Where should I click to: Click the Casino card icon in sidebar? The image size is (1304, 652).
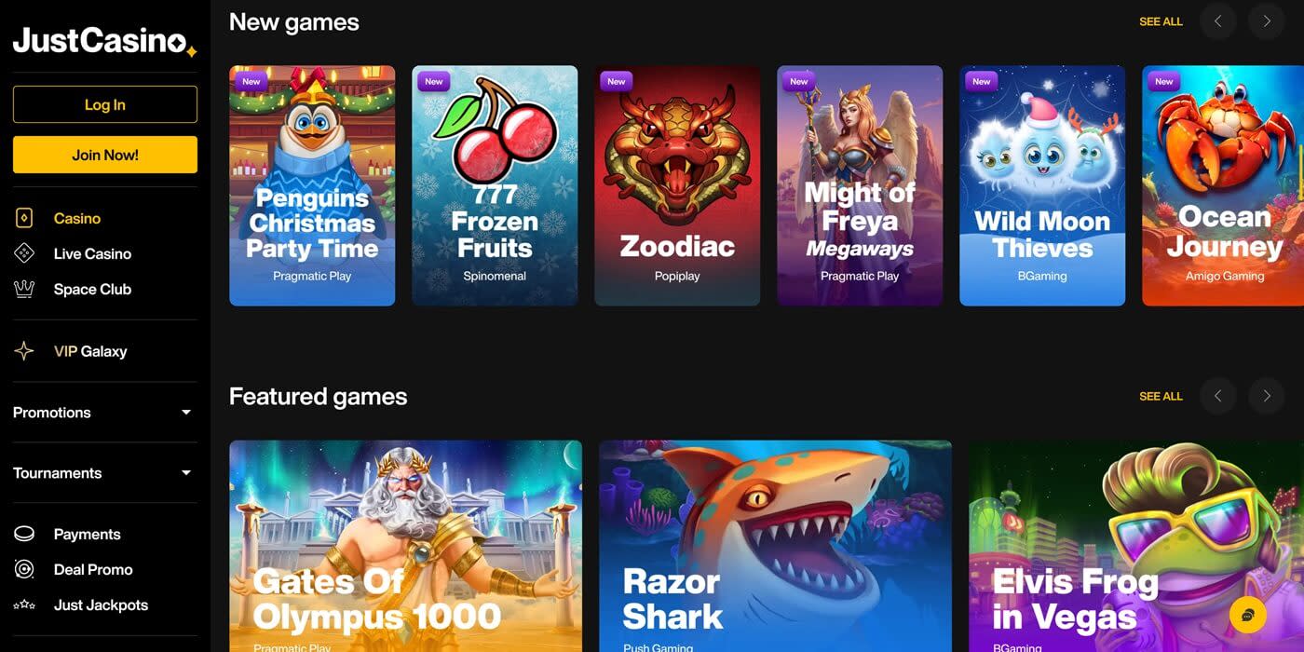(24, 218)
